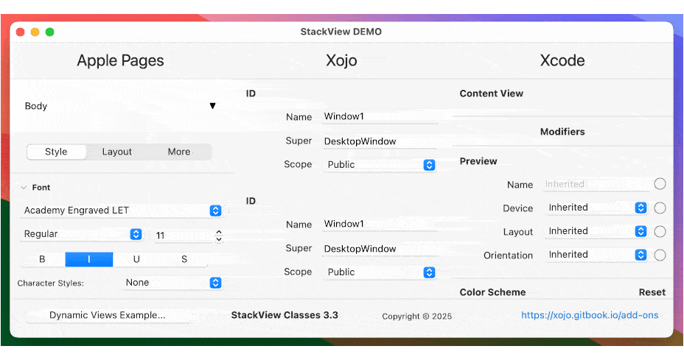Click the Apple Pages column heading
684x360 pixels.
click(120, 60)
